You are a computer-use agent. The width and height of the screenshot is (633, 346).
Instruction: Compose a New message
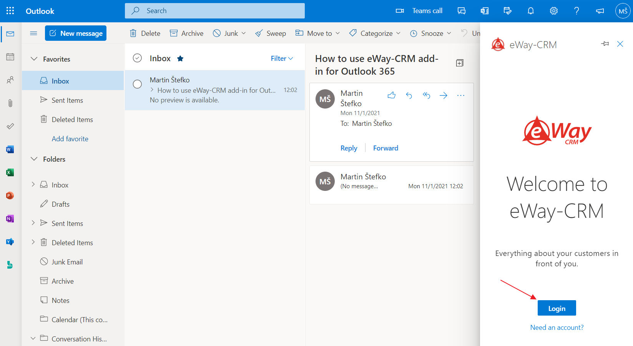(76, 33)
